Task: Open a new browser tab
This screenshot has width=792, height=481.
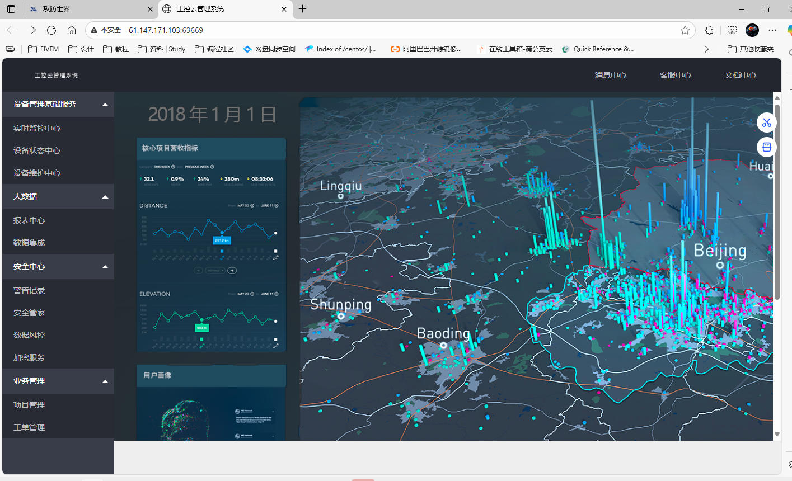Action: pyautogui.click(x=303, y=9)
